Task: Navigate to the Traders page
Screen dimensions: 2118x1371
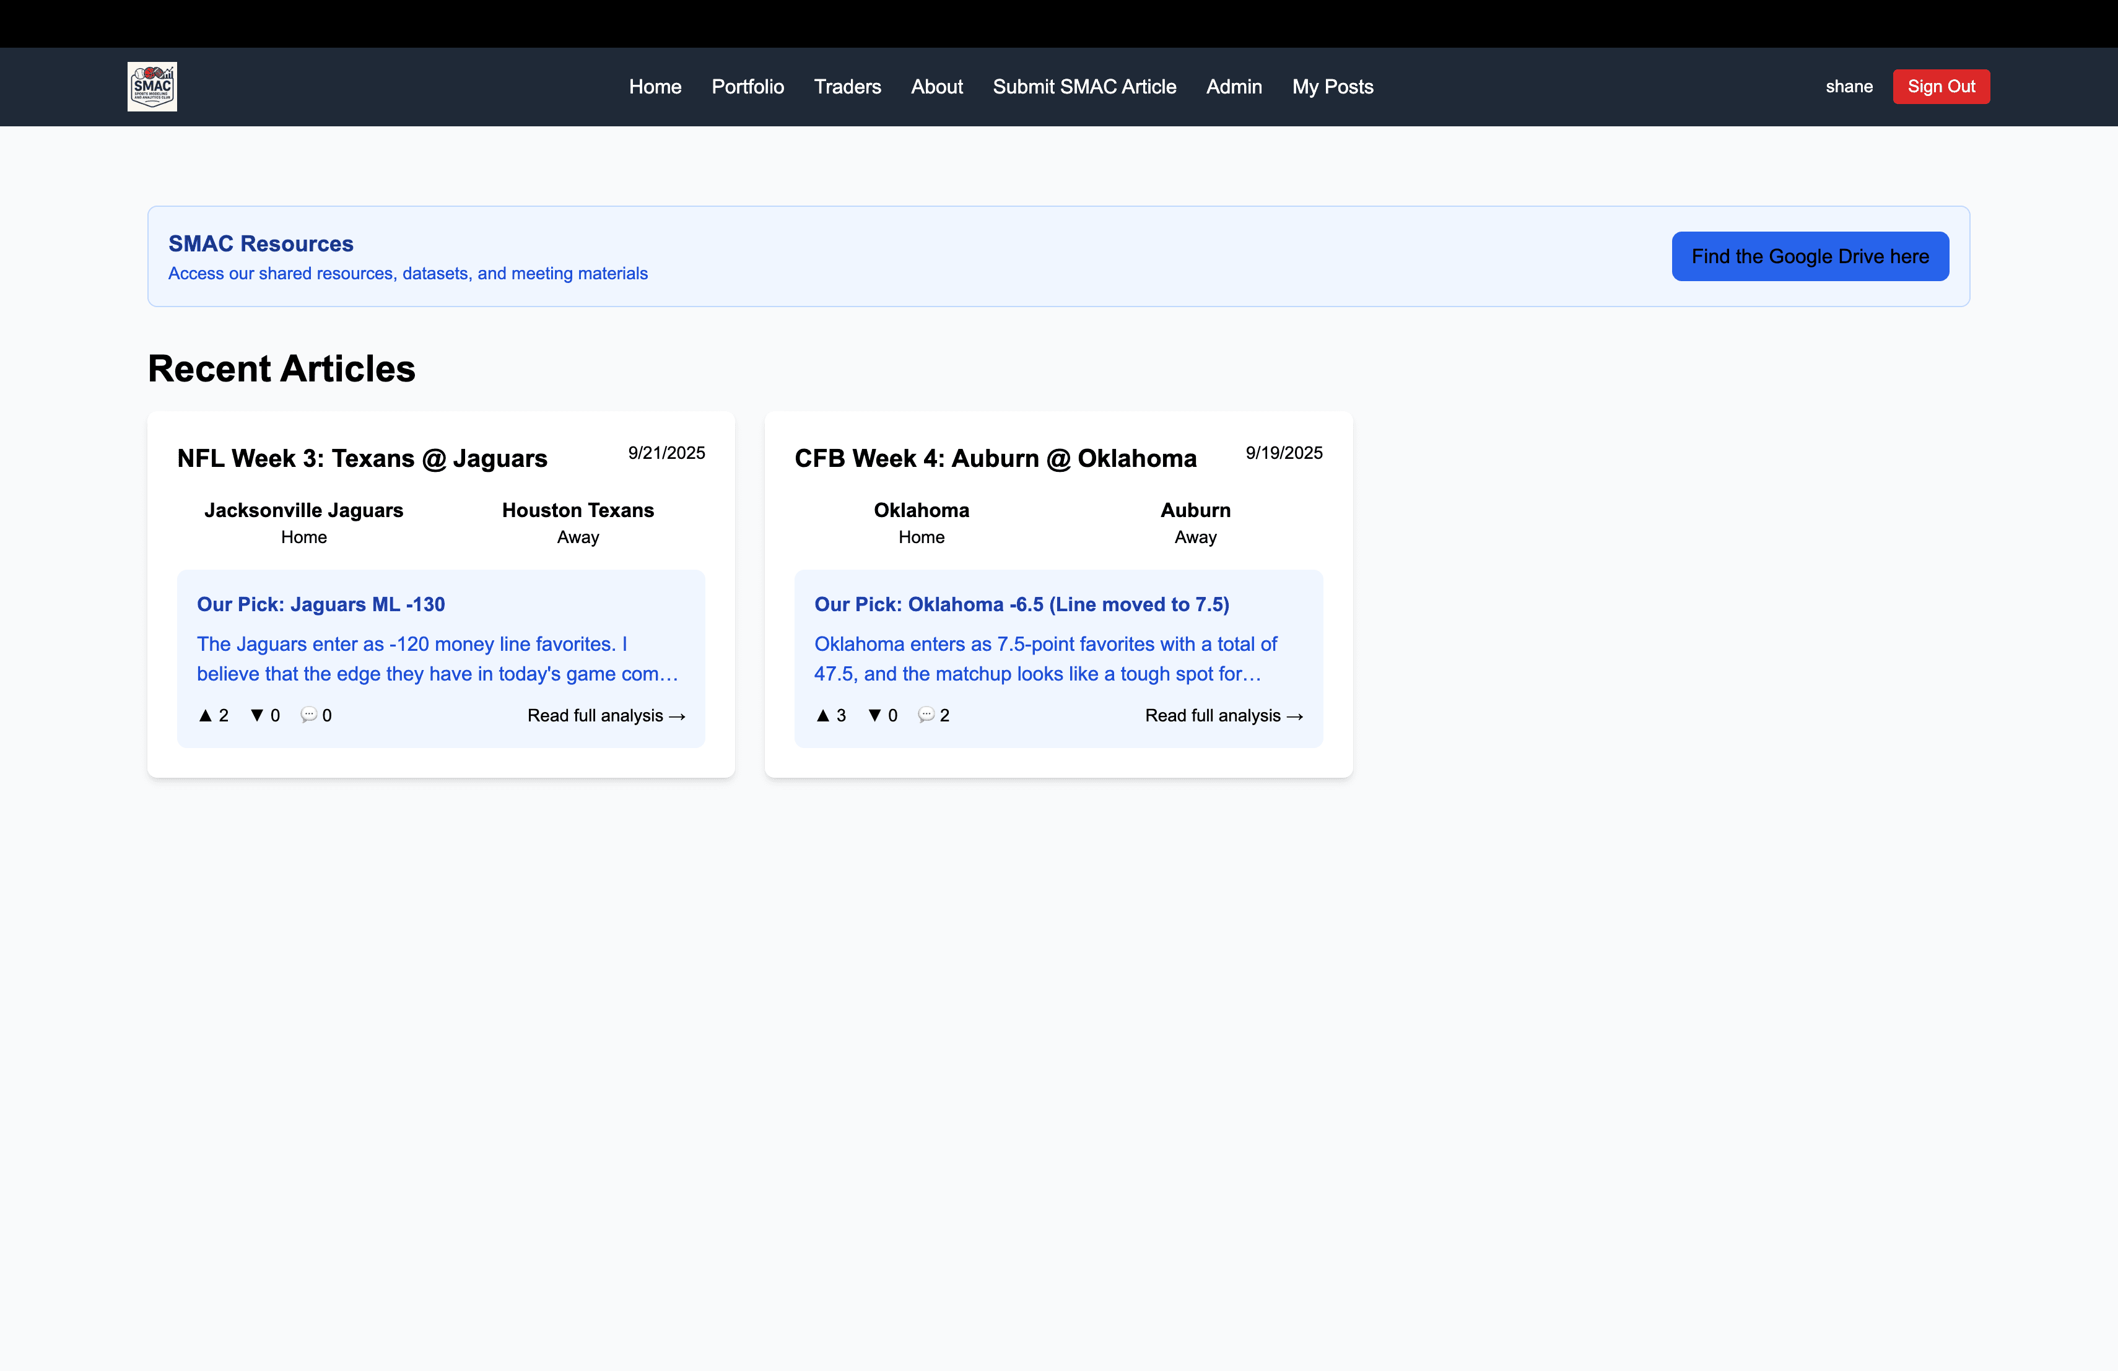Action: [847, 86]
